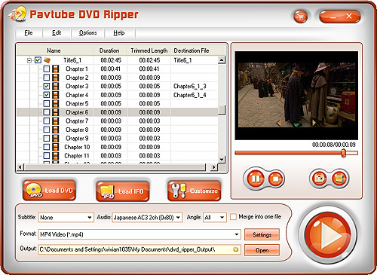This screenshot has height=275, width=377.
Task: Expand the Audio track dropdown
Action: pos(147,218)
